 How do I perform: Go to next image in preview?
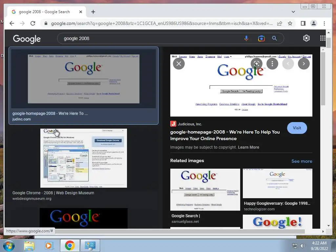tap(304, 64)
